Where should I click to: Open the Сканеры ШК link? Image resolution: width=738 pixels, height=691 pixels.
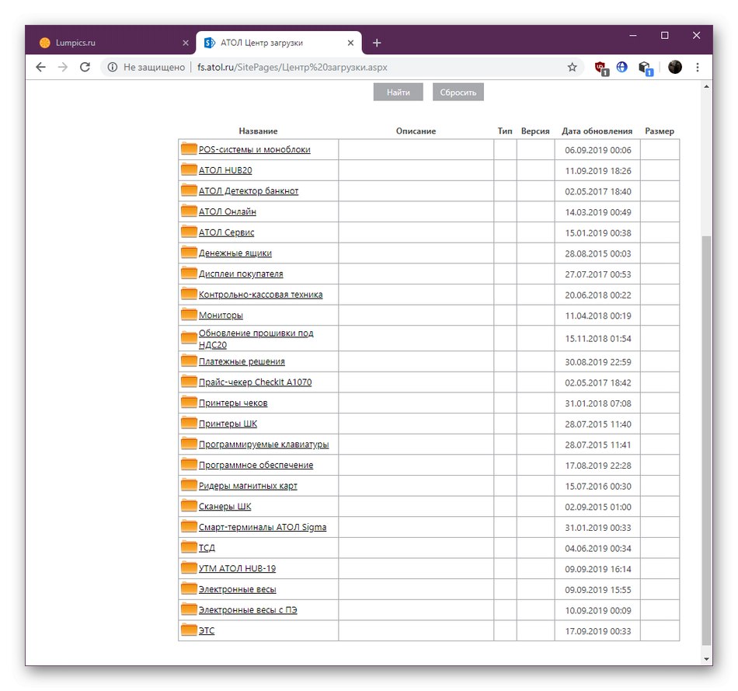click(225, 506)
